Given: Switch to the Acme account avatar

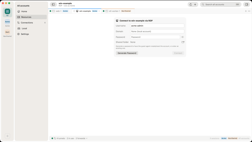Looking at the screenshot, I should (x=8, y=22).
